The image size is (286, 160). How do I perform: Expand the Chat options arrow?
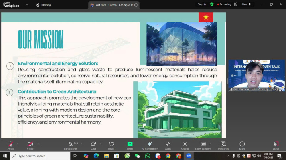101,144
